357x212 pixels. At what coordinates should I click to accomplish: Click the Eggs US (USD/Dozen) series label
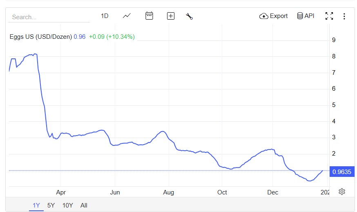tap(41, 37)
